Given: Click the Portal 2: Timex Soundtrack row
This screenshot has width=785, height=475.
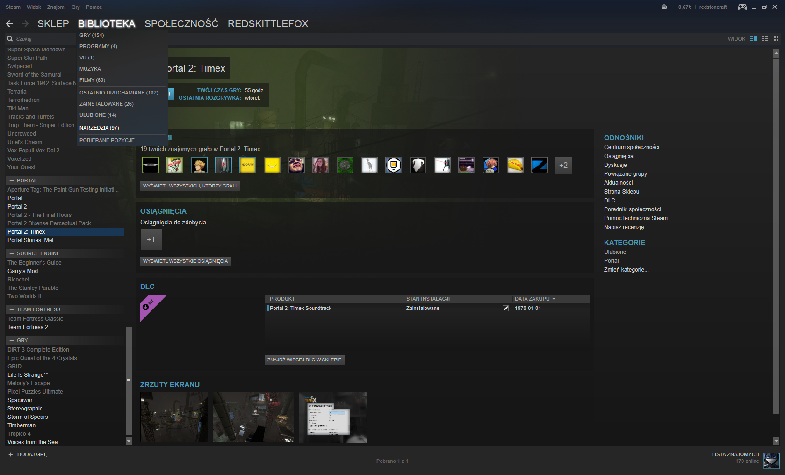Looking at the screenshot, I should pos(427,308).
